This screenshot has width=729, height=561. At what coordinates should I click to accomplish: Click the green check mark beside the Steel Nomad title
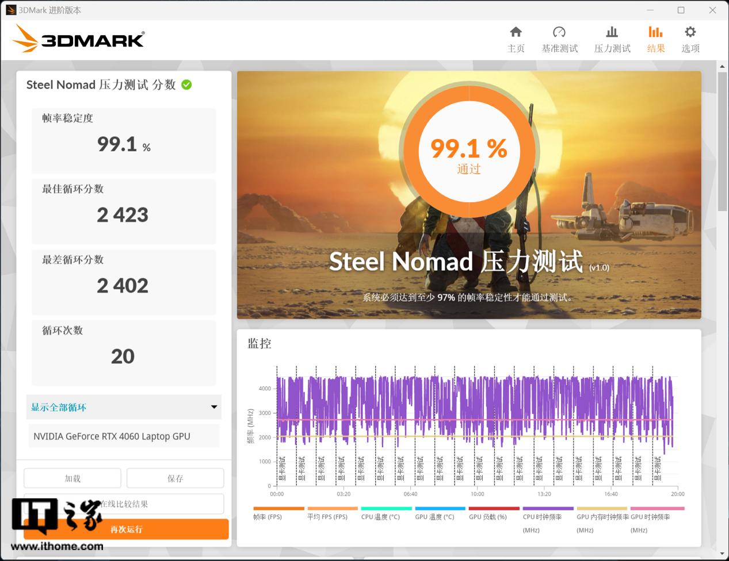[x=186, y=84]
